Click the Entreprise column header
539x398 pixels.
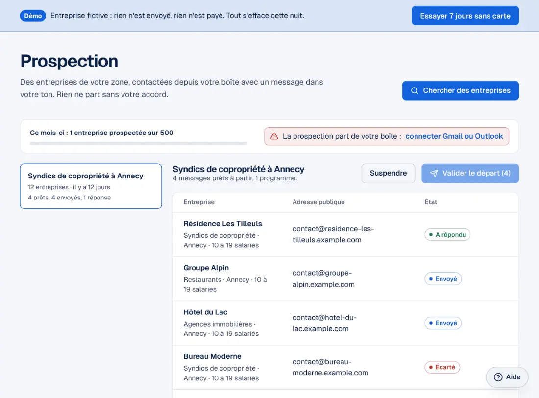198,202
